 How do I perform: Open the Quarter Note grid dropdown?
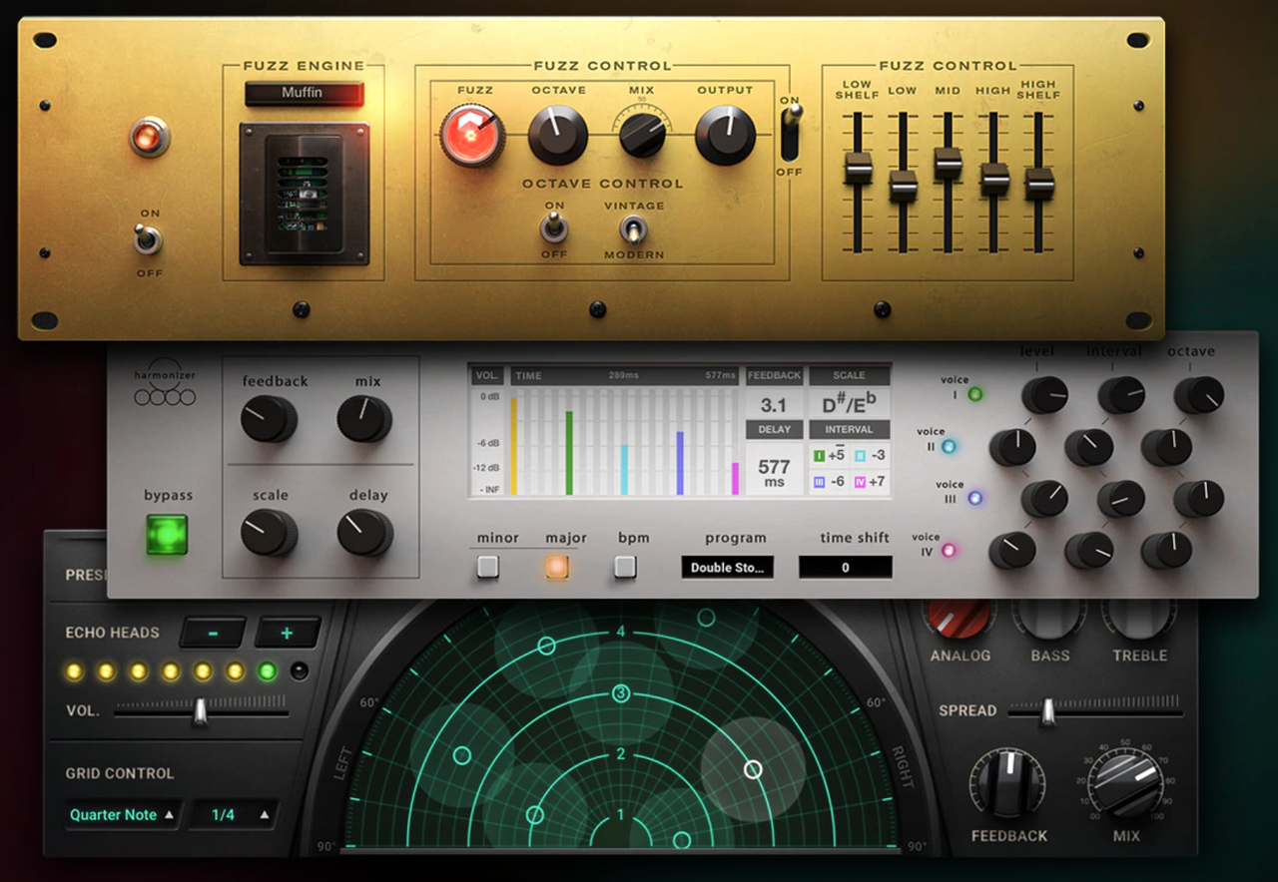click(x=123, y=814)
